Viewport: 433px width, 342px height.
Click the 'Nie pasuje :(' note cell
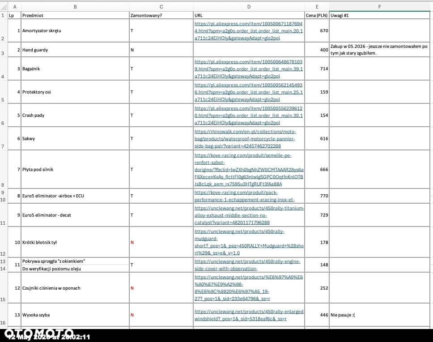379,315
